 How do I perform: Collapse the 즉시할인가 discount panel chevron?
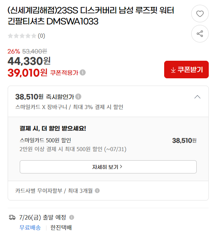[197, 97]
